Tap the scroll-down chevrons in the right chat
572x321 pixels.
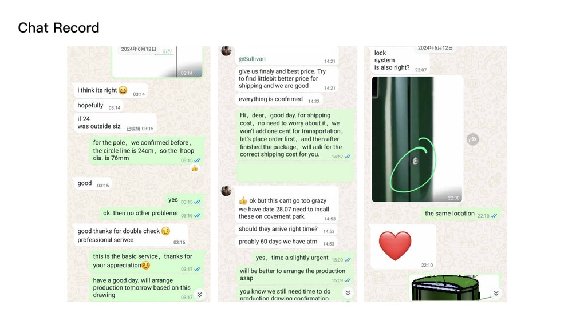click(496, 293)
